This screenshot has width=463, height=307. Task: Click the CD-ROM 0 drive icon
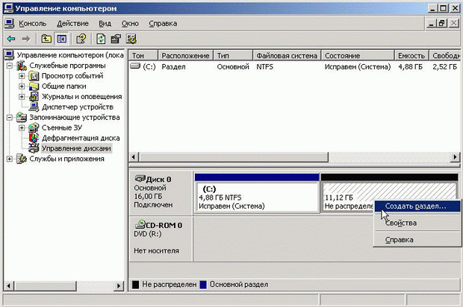coord(140,224)
